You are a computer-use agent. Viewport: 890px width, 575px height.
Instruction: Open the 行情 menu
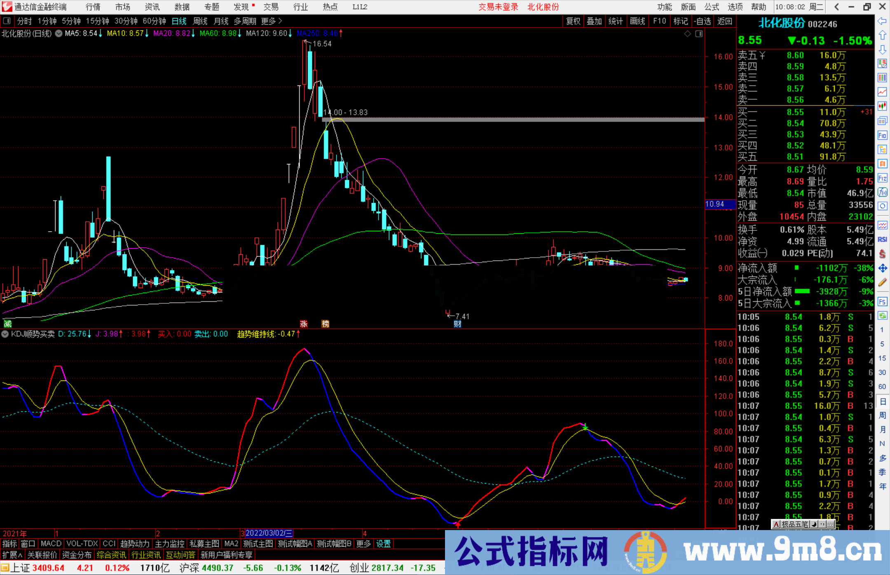pyautogui.click(x=93, y=7)
